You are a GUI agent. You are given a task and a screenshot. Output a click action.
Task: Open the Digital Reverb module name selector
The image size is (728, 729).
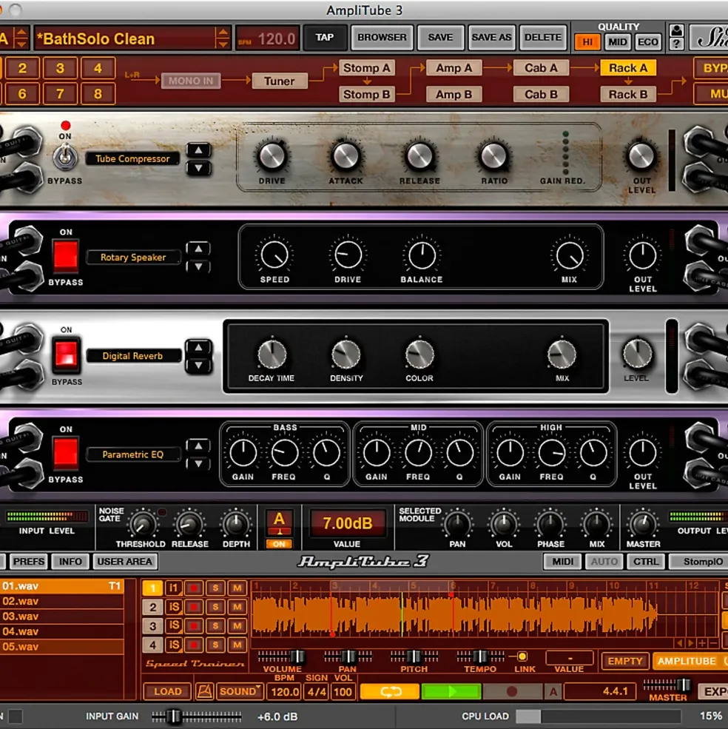(x=132, y=356)
